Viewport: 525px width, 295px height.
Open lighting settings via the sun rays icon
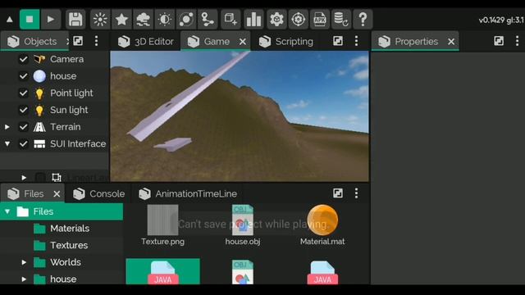tap(100, 20)
